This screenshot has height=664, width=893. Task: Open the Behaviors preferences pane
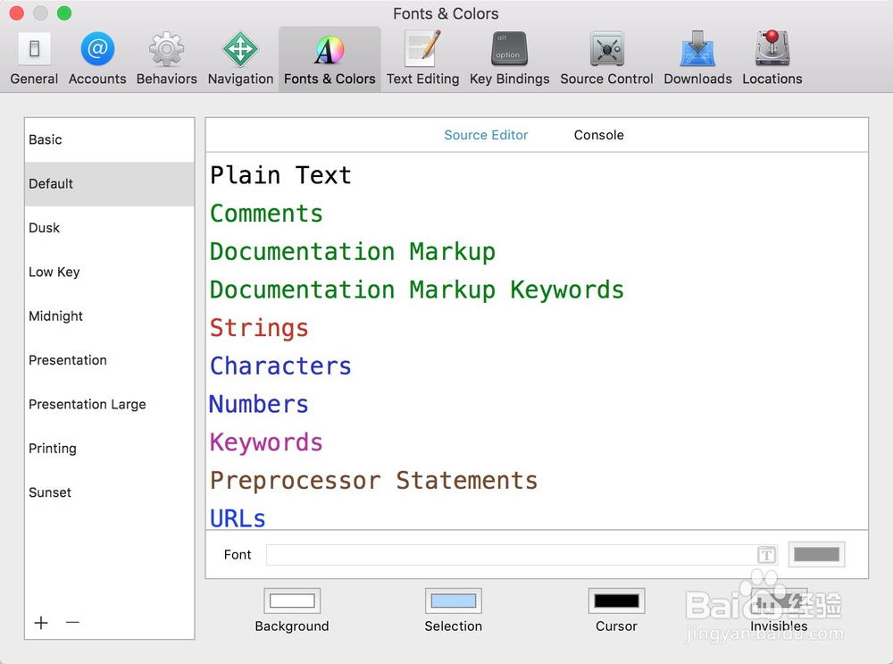pos(166,58)
